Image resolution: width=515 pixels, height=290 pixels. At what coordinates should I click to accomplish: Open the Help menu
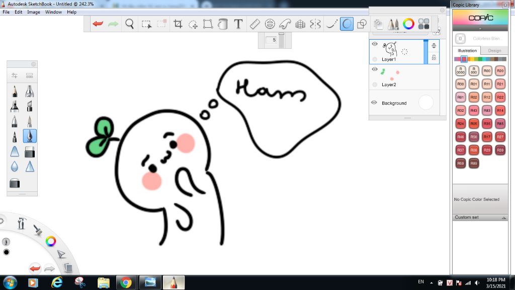[x=71, y=12]
